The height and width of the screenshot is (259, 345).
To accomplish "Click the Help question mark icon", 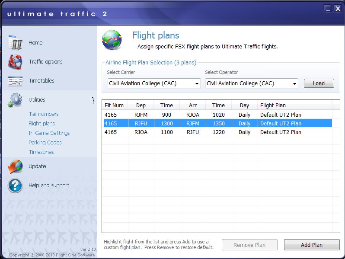I will pyautogui.click(x=15, y=186).
